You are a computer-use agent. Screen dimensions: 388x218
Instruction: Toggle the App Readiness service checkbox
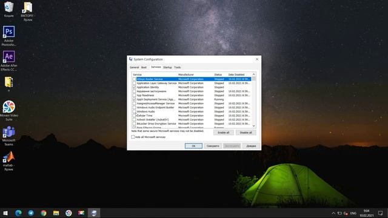tap(135, 95)
